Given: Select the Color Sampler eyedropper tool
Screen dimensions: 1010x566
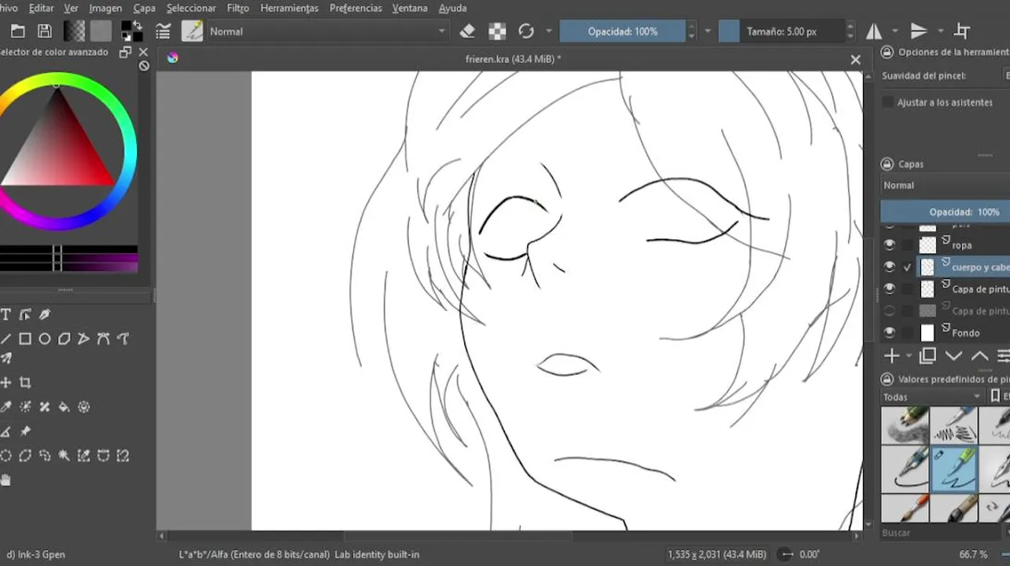Looking at the screenshot, I should (6, 407).
